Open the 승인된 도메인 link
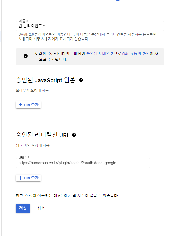This screenshot has height=236, width=182. click(x=98, y=54)
